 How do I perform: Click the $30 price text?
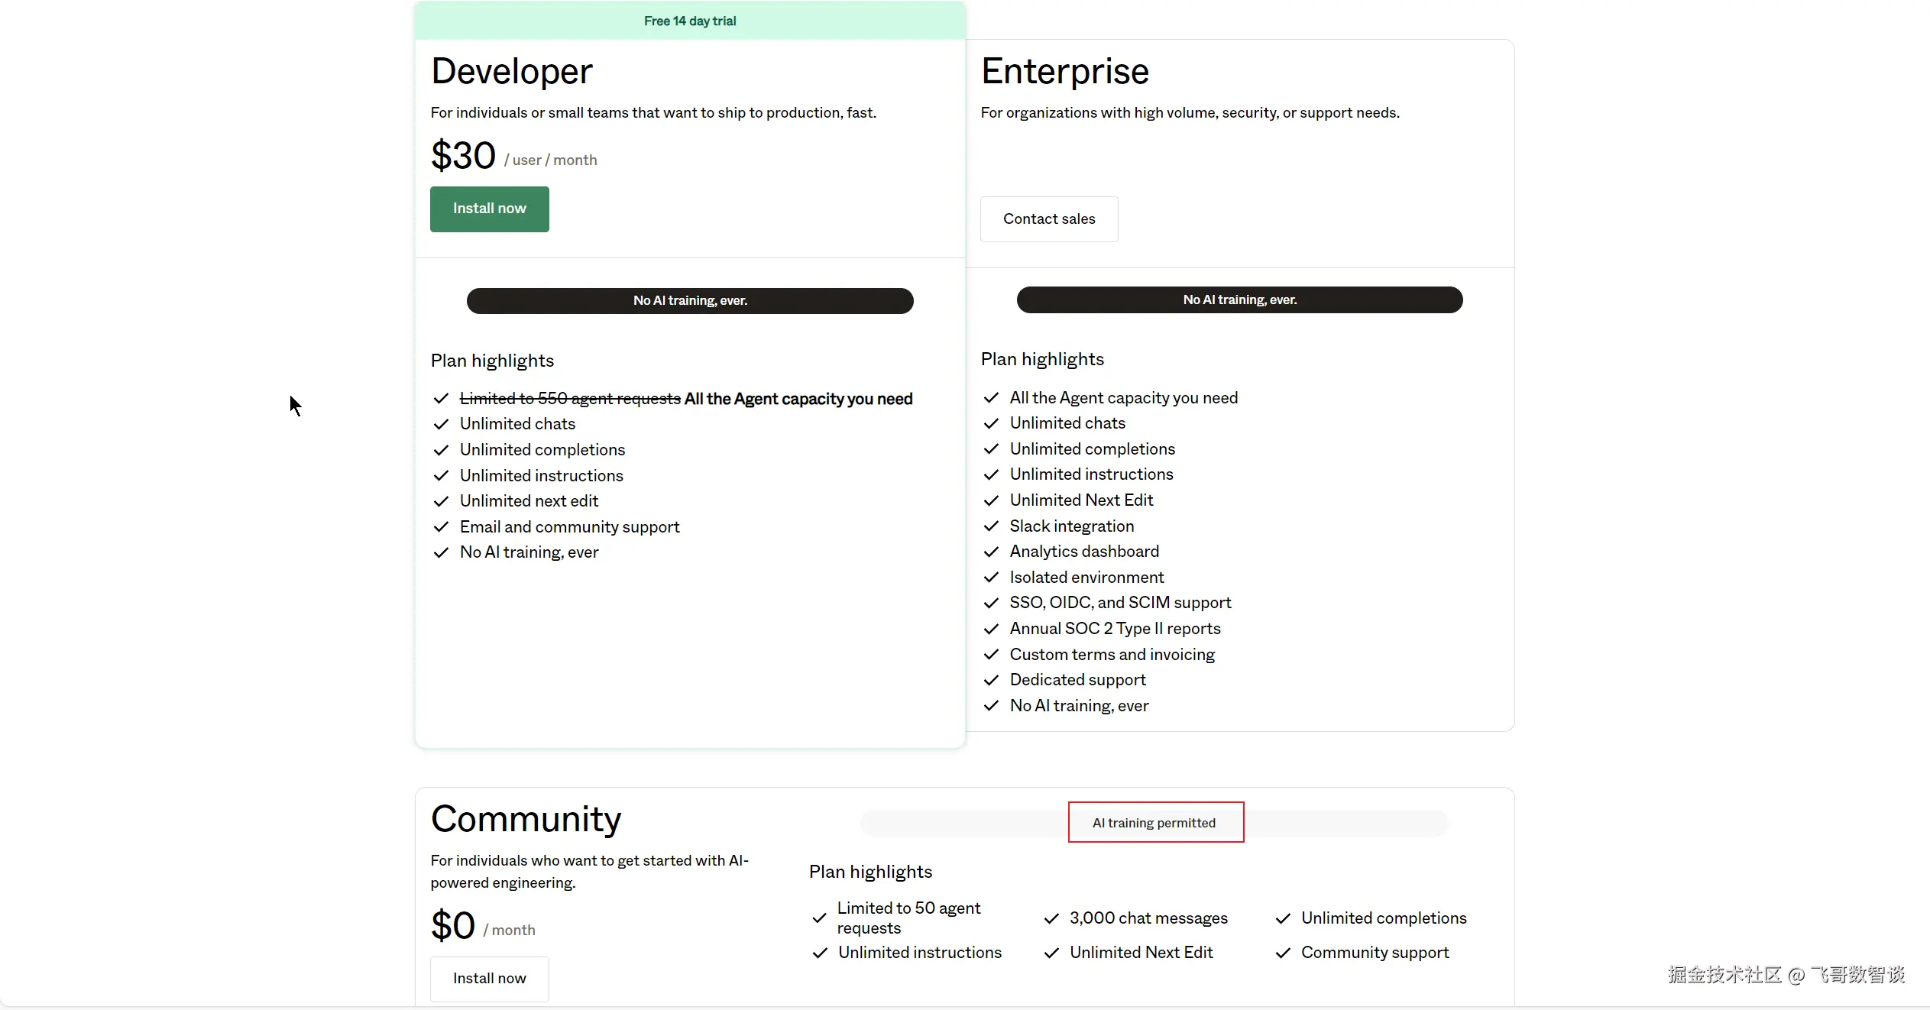tap(463, 155)
